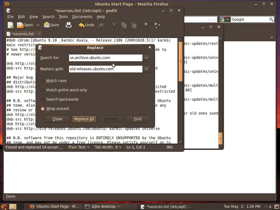Open the gedit File menu
This screenshot has height=210, width=280.
pos(10,17)
